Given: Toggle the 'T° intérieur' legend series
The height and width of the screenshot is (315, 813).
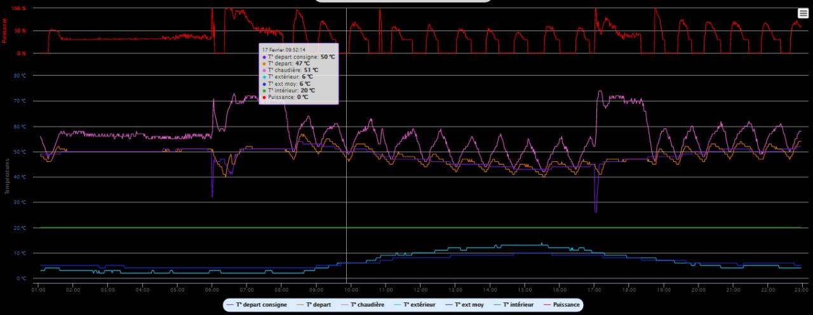Looking at the screenshot, I should 512,305.
